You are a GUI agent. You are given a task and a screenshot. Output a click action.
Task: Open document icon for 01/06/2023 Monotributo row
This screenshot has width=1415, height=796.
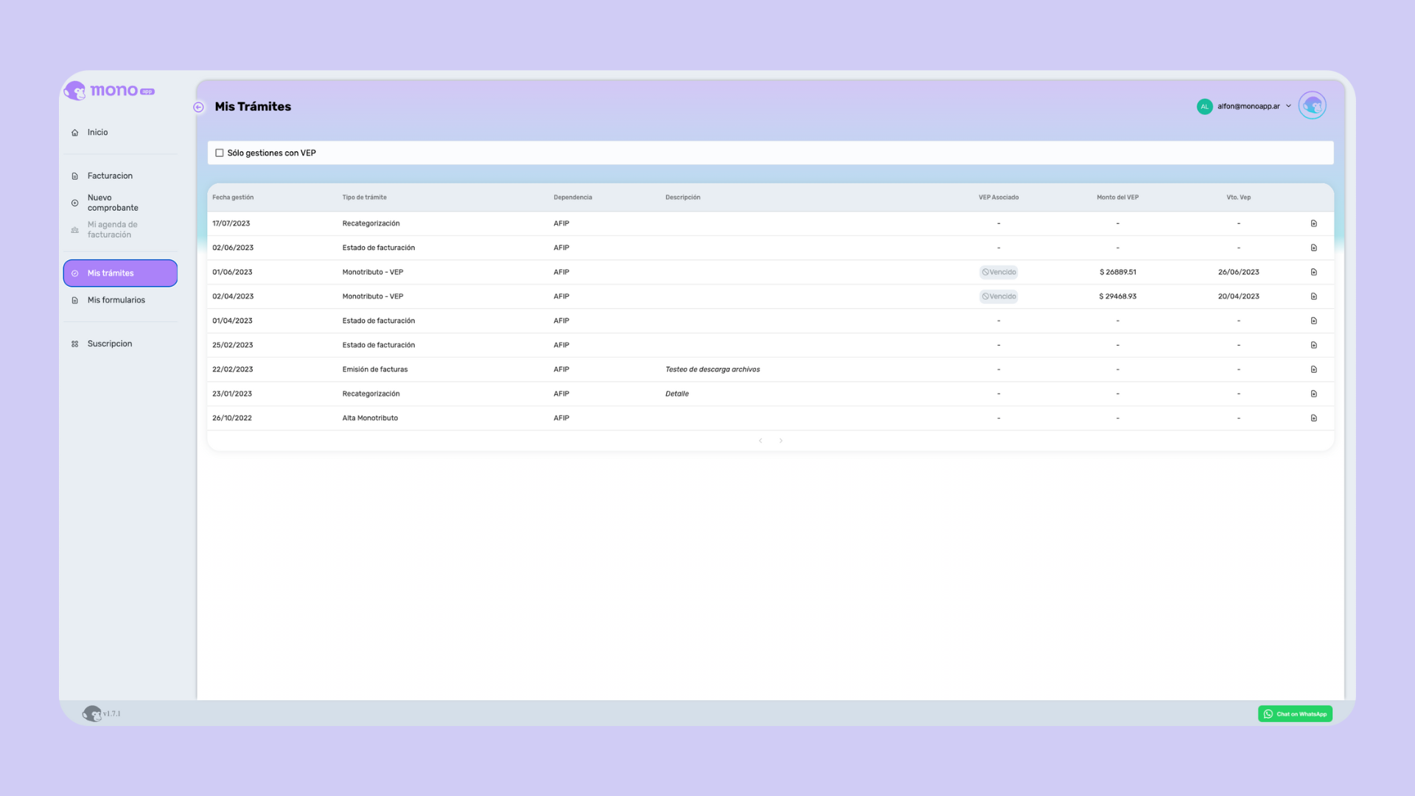click(x=1313, y=272)
